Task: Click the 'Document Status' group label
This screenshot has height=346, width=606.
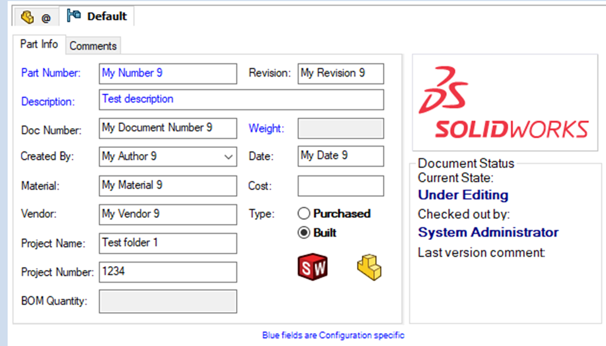Action: [466, 164]
